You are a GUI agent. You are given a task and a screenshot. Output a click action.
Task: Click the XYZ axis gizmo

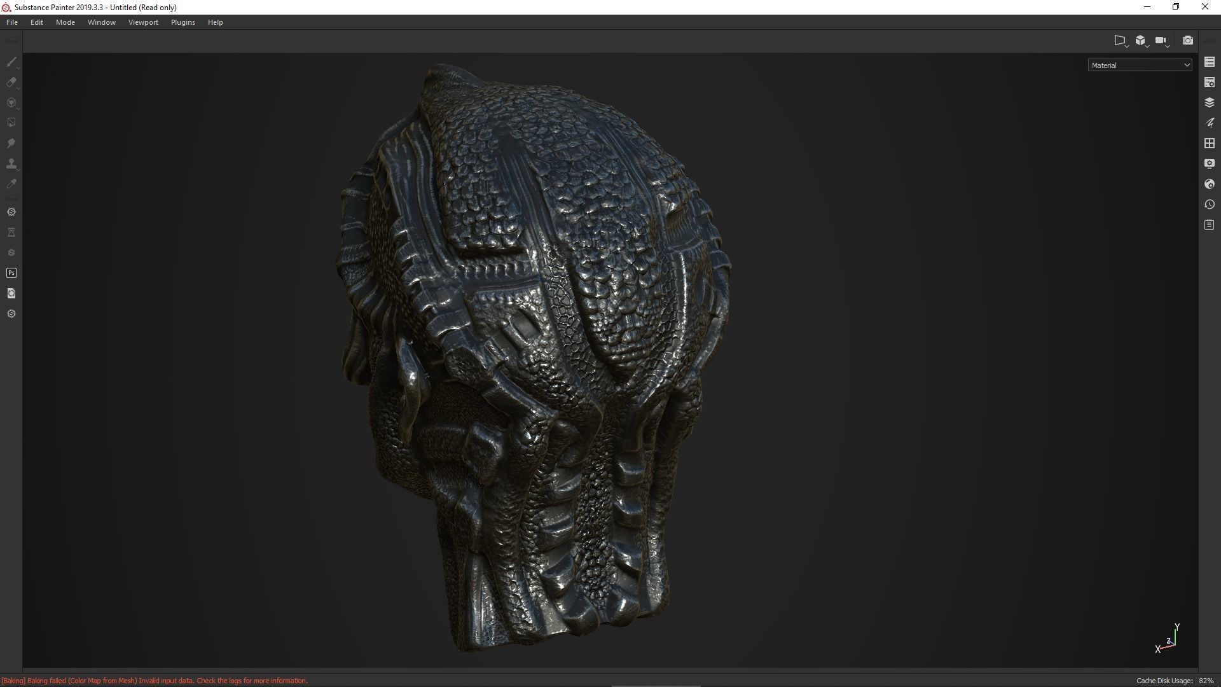(1168, 639)
